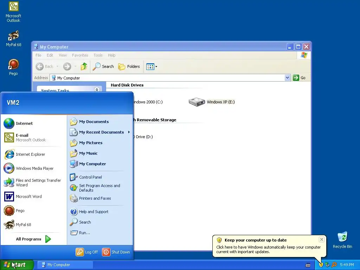The width and height of the screenshot is (360, 270).
Task: Click the orange magnifier tray icon
Action: (x=334, y=265)
